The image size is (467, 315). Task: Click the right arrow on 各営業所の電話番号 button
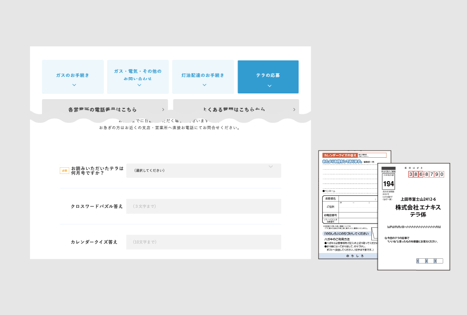pos(163,110)
